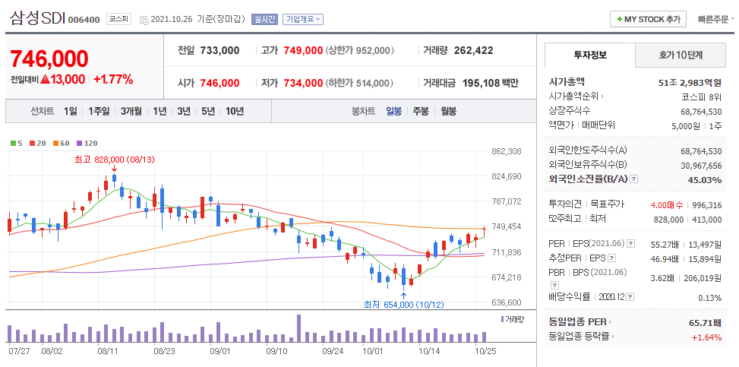Image resolution: width=739 pixels, height=367 pixels.
Task: Open the 기업개요 dropdown
Action: click(302, 19)
